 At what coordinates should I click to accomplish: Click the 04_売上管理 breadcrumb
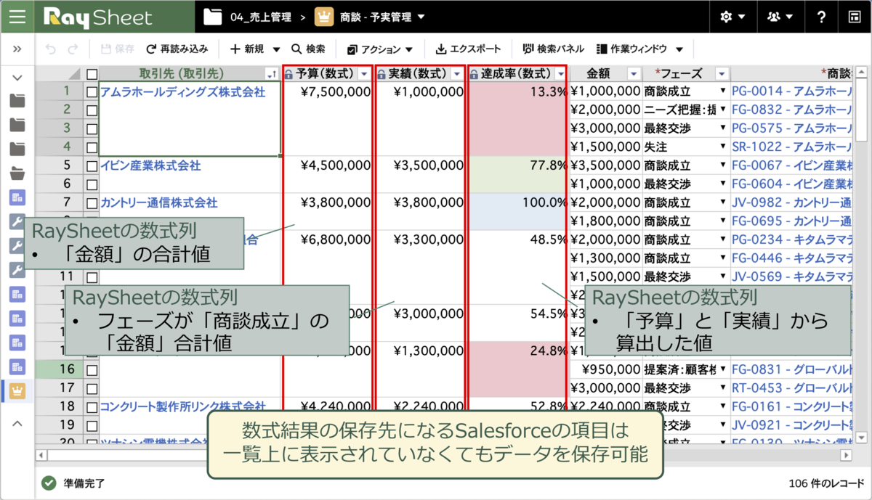260,17
